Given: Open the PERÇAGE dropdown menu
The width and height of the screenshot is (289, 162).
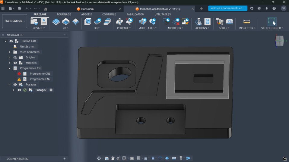Looking at the screenshot, I should (124, 28).
